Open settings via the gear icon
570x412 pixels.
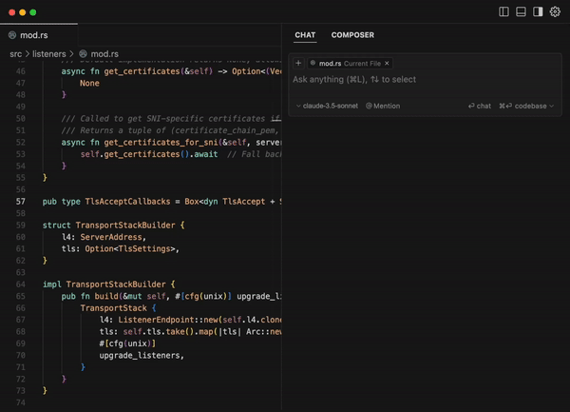(x=555, y=12)
